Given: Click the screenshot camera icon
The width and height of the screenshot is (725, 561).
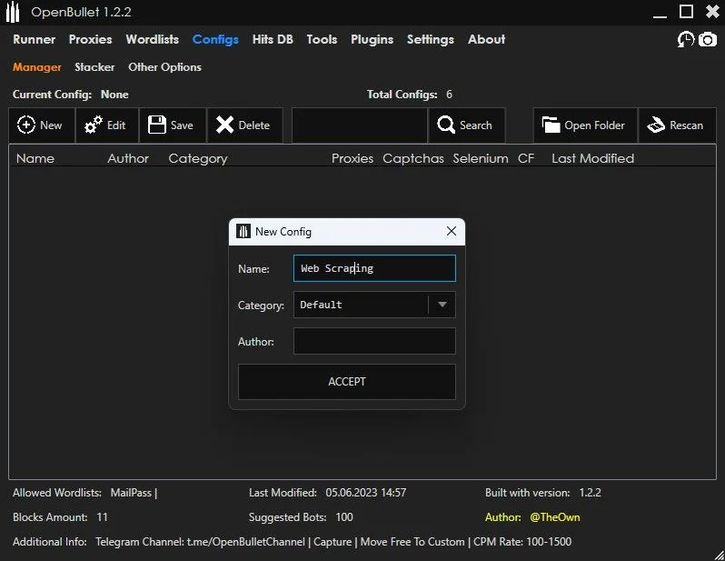Looking at the screenshot, I should pos(708,39).
